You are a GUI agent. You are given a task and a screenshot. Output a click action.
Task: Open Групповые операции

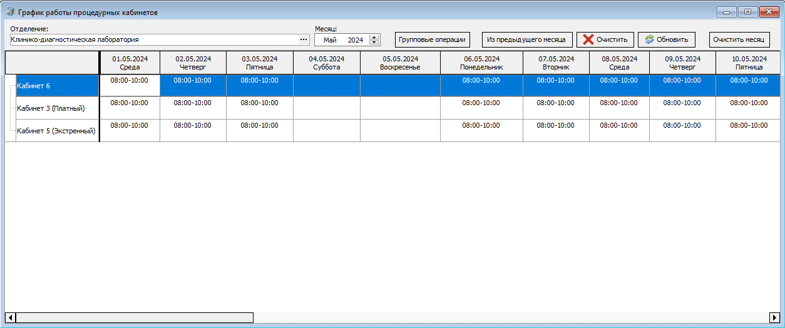(x=432, y=39)
